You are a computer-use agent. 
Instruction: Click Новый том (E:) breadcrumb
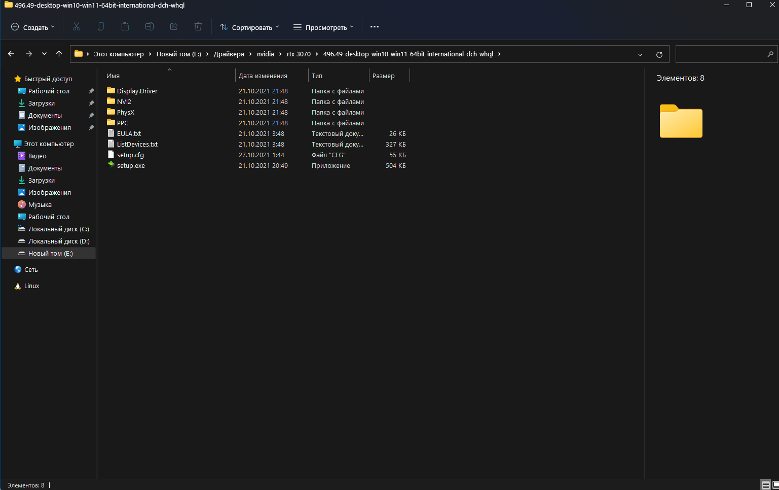[178, 54]
